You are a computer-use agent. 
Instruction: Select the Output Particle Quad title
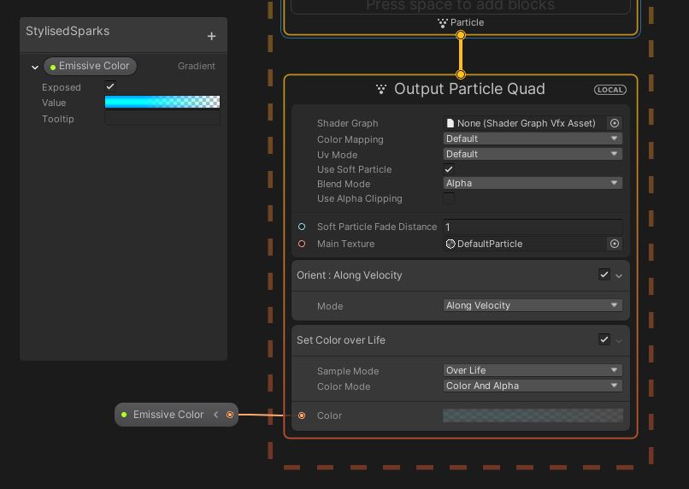(x=469, y=89)
